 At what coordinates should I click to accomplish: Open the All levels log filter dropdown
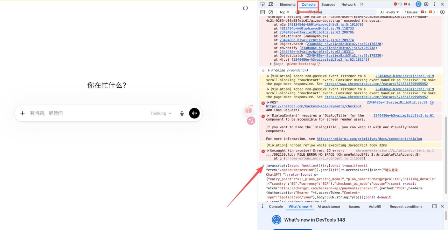(390, 12)
